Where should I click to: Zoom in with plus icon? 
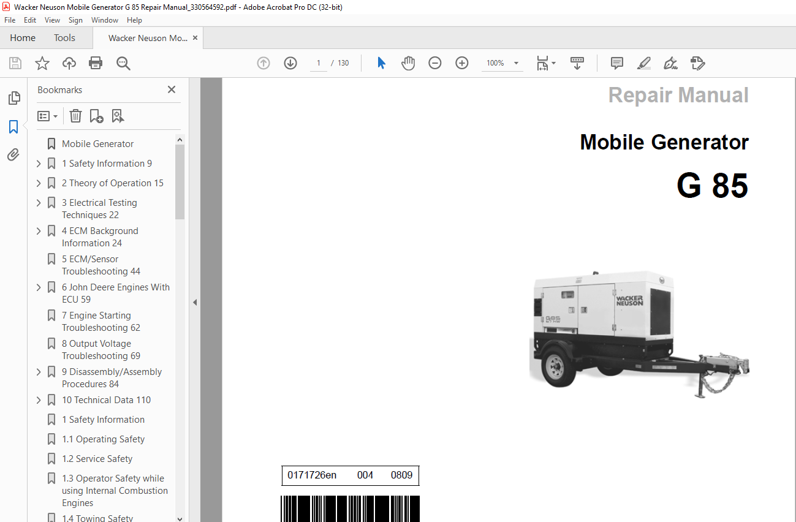(x=462, y=63)
